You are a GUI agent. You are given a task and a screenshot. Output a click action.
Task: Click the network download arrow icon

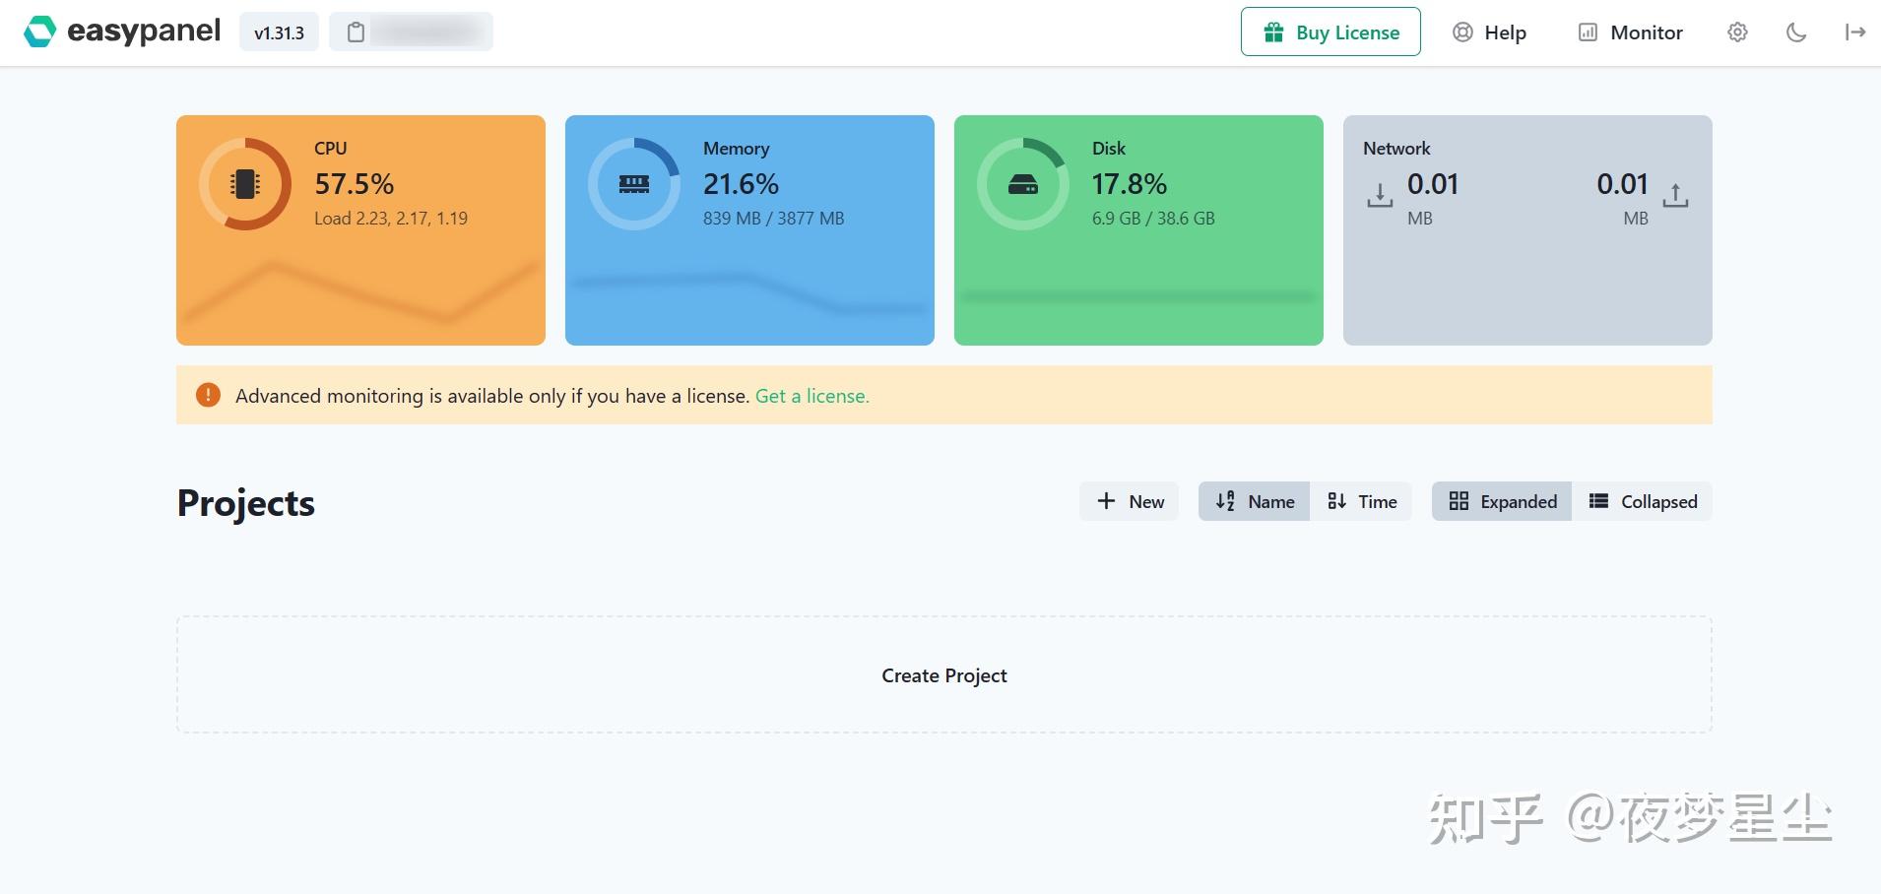click(x=1380, y=195)
